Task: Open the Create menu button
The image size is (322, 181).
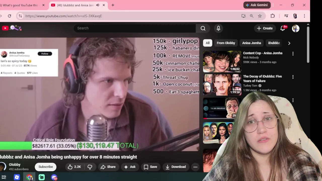Action: tap(264, 28)
